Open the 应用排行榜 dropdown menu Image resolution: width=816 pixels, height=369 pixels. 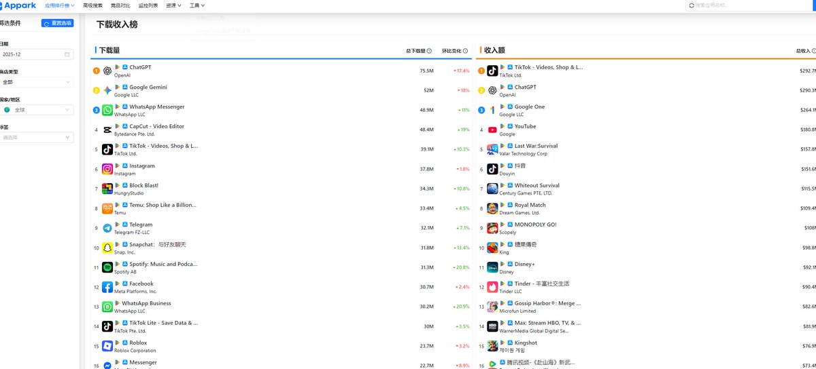tap(59, 5)
